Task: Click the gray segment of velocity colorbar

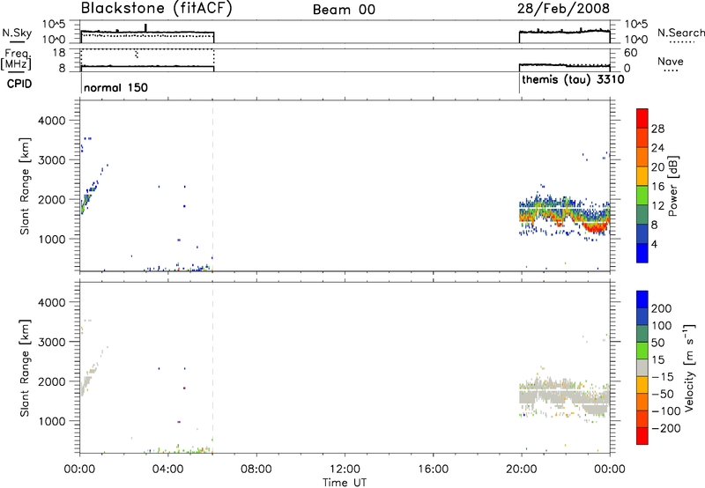Action: (x=642, y=367)
